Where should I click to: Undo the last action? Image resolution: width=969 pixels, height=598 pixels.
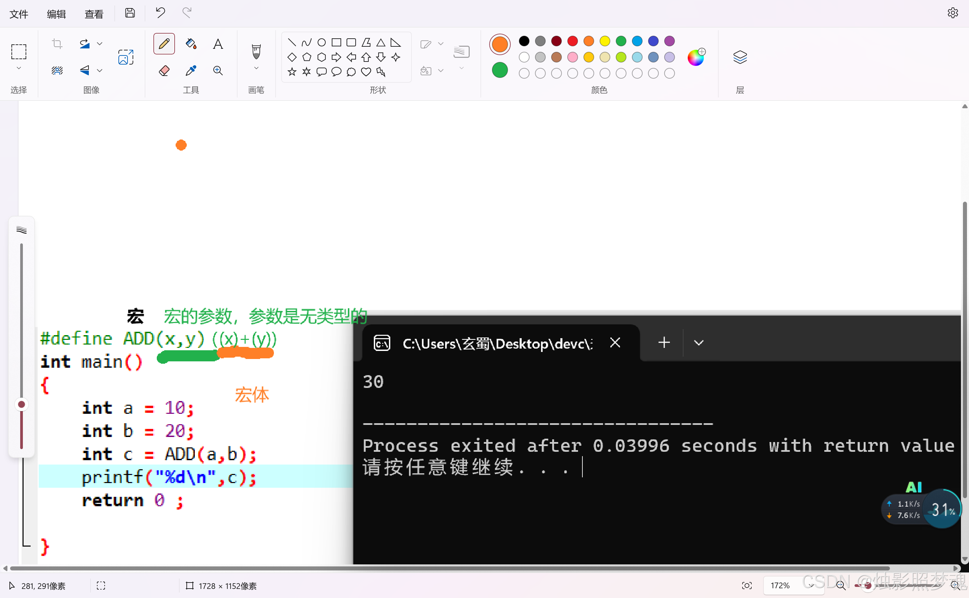pos(160,13)
